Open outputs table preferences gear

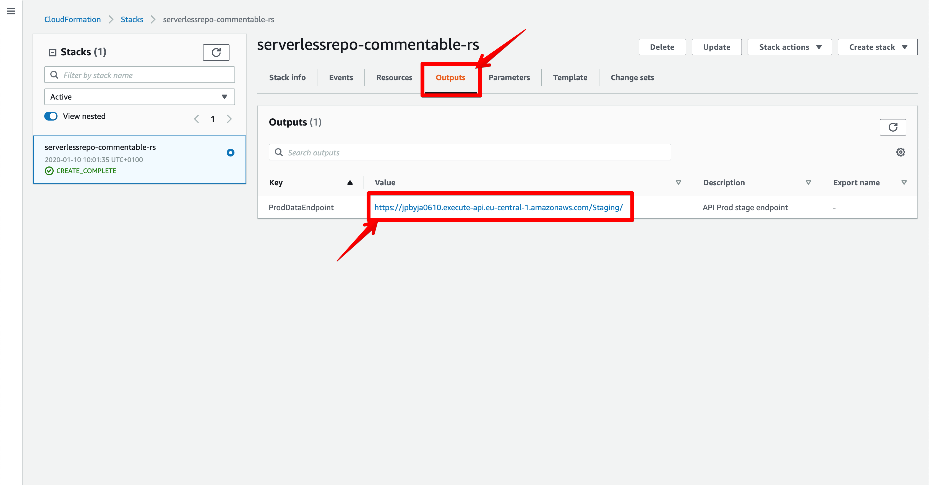point(900,152)
